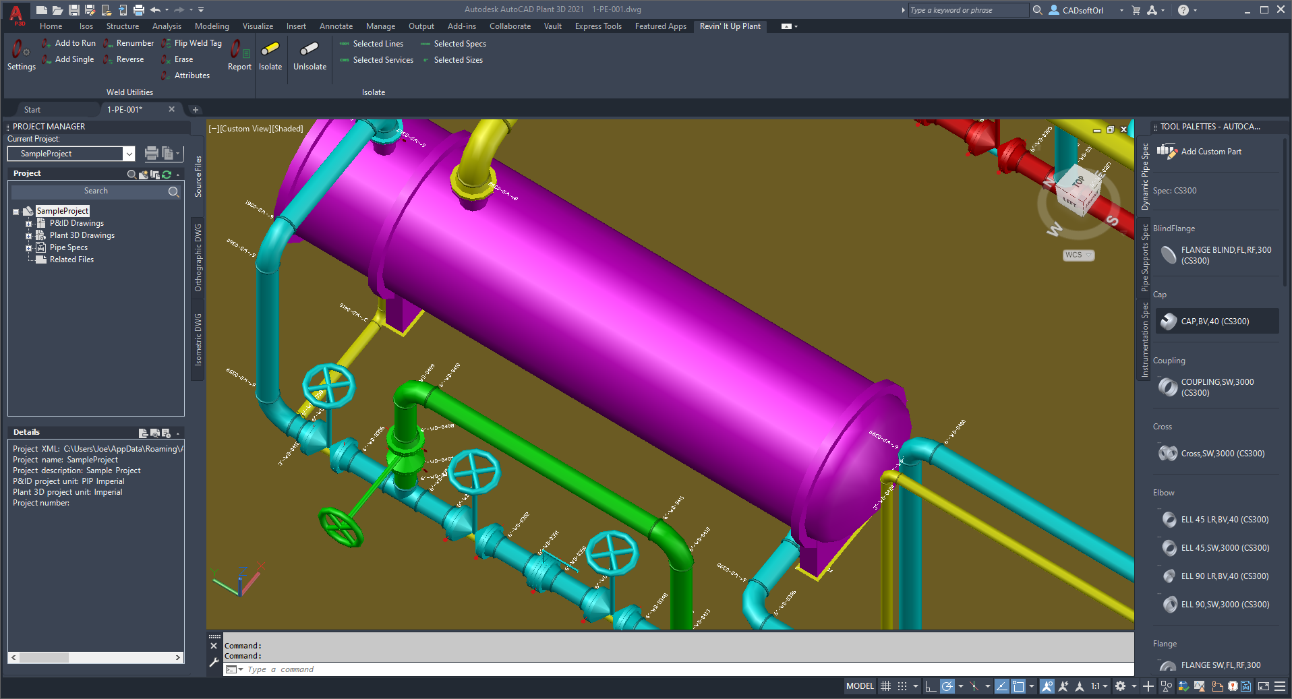Click Add Custom Part in tool palette

point(1200,152)
